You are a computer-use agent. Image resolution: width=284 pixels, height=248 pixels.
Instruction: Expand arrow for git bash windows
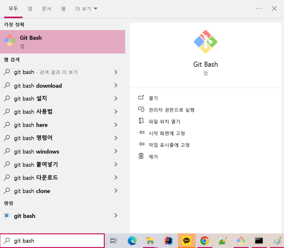(116, 151)
